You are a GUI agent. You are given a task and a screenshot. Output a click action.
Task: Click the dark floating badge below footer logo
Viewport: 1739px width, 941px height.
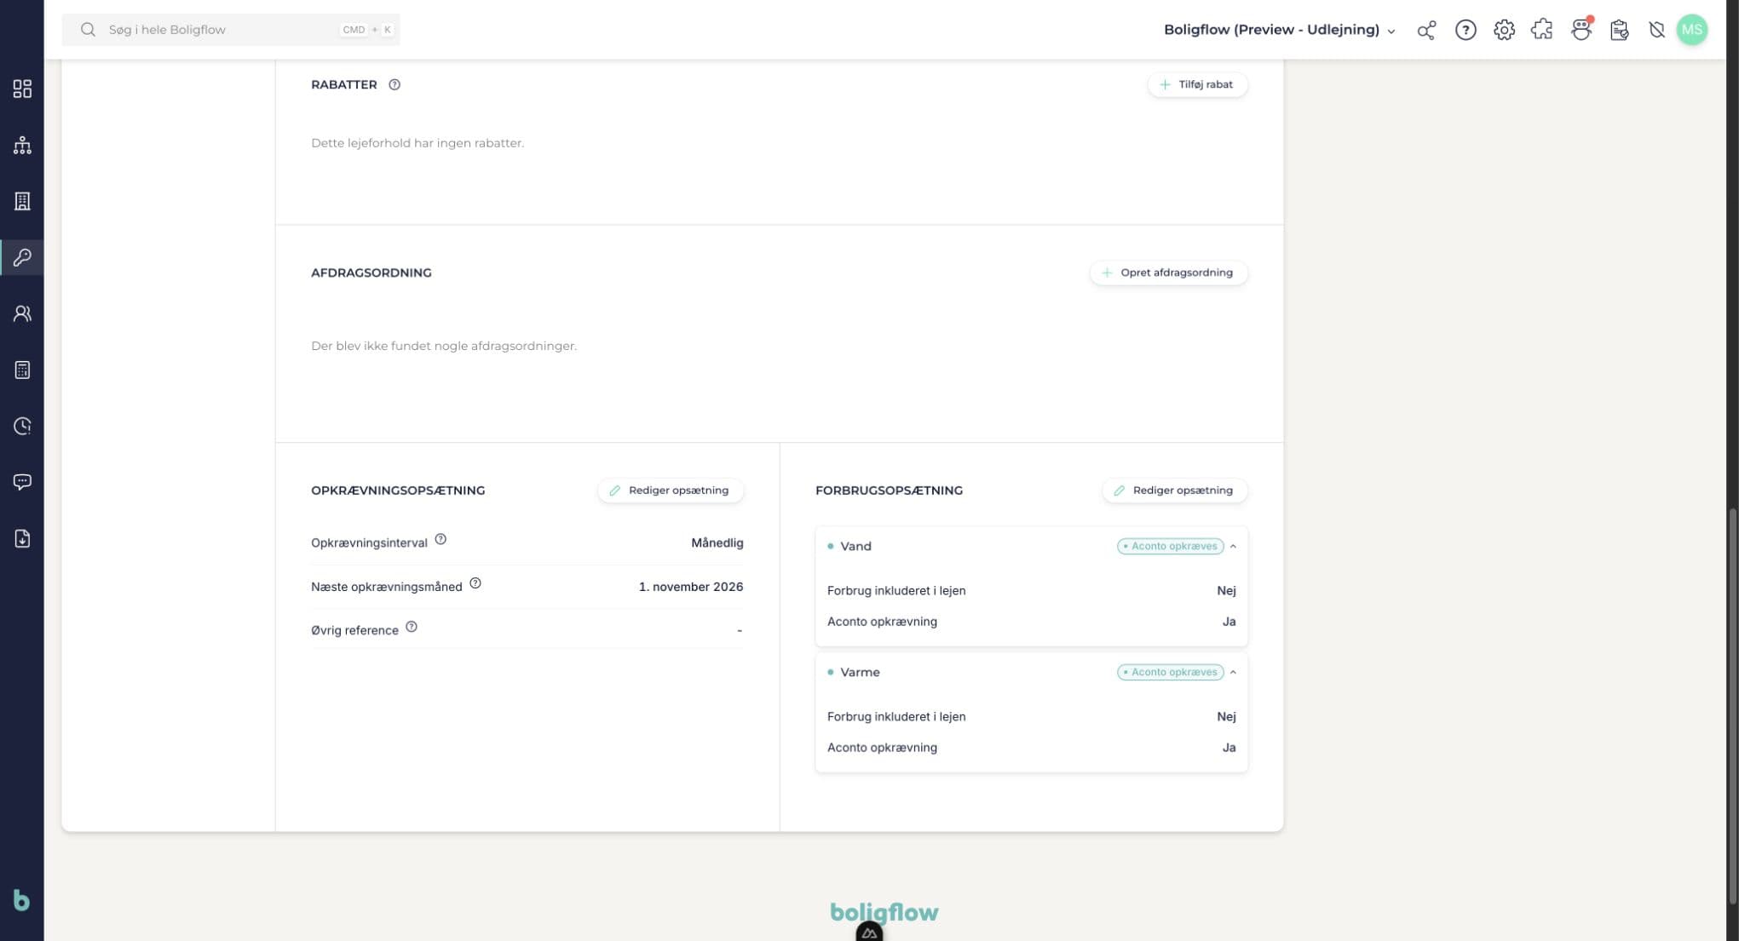pos(869,932)
